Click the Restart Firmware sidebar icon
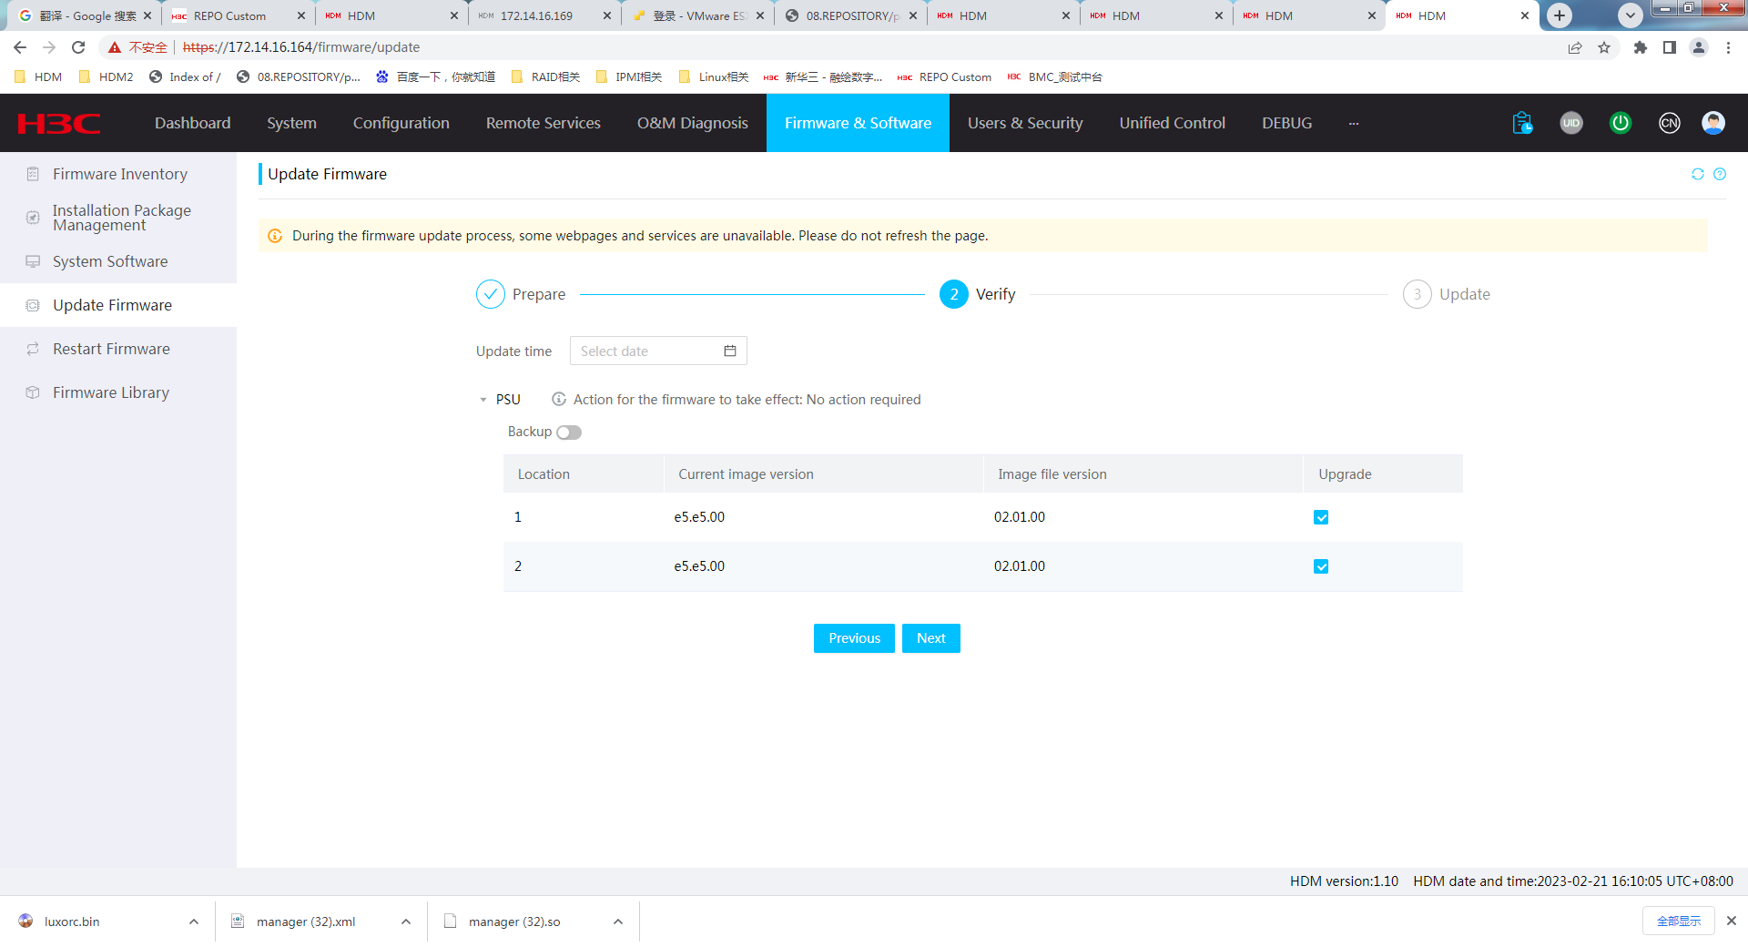1748x947 pixels. [33, 349]
